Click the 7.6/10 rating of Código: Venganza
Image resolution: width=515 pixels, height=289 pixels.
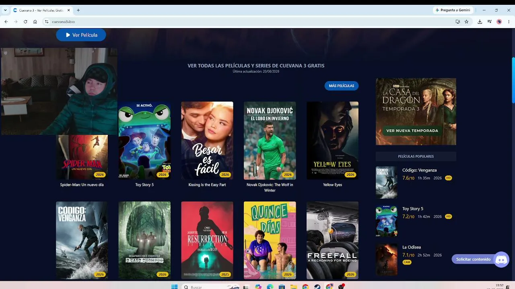click(x=408, y=178)
